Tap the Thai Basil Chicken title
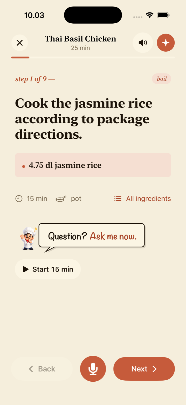Image resolution: width=186 pixels, height=405 pixels. coord(80,39)
